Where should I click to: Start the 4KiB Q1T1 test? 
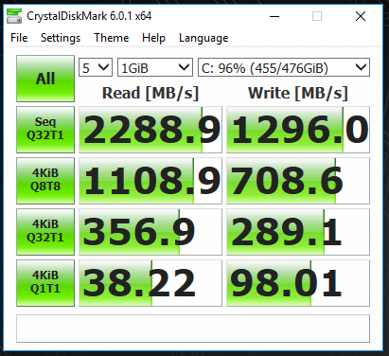point(45,283)
